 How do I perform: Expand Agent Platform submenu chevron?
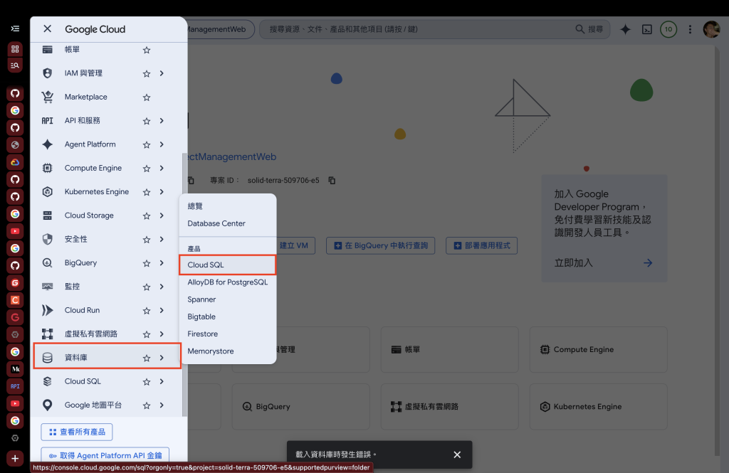162,144
